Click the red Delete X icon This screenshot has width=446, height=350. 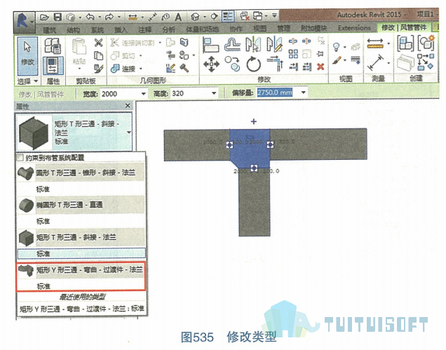320,67
